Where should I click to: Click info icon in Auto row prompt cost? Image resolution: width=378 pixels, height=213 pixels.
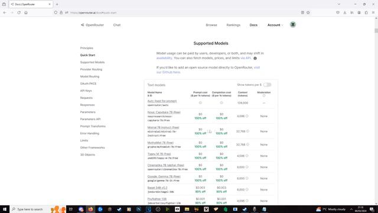click(x=200, y=103)
